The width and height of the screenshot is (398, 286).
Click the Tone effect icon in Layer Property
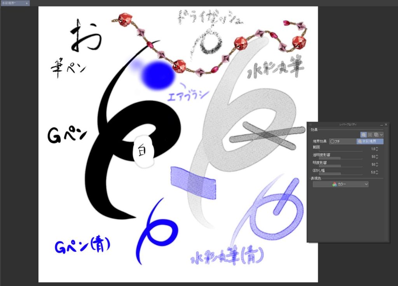(370, 134)
